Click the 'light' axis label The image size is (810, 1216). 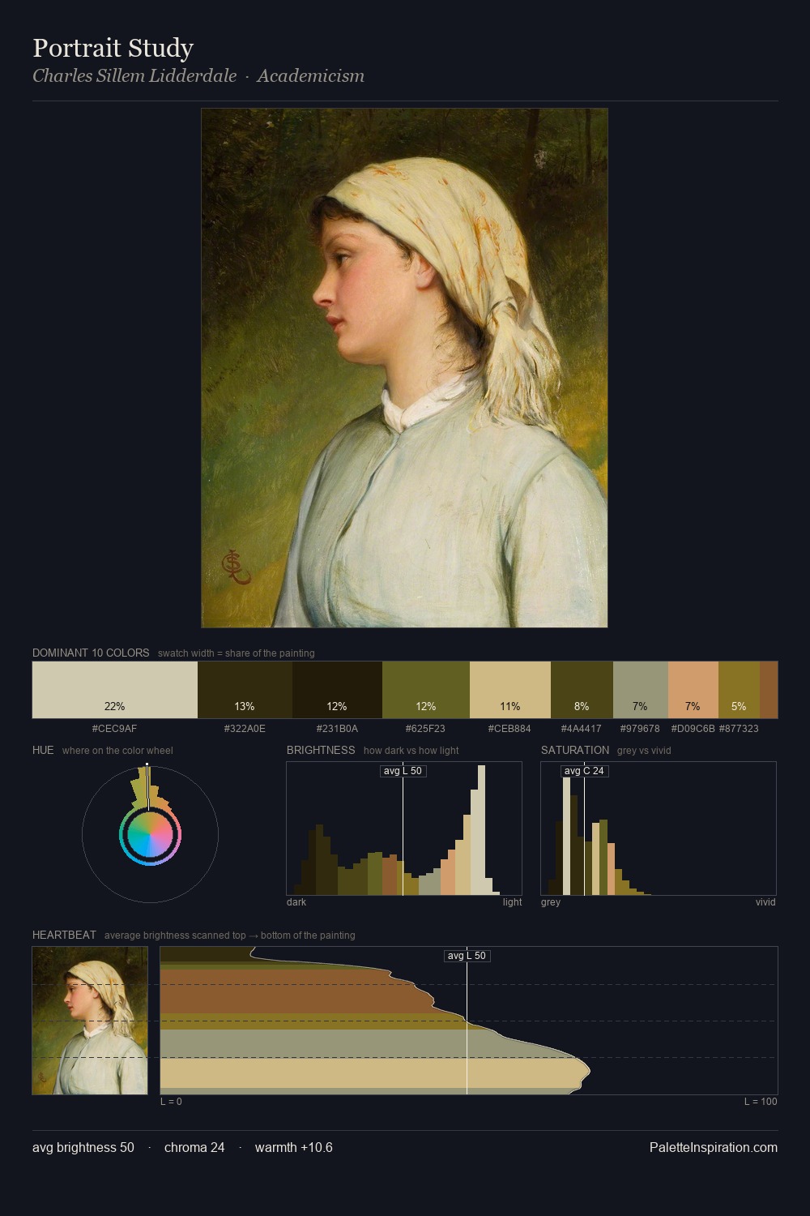[513, 902]
